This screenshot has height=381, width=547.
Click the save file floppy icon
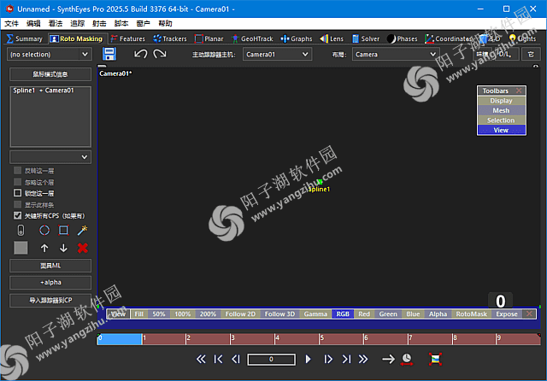109,54
